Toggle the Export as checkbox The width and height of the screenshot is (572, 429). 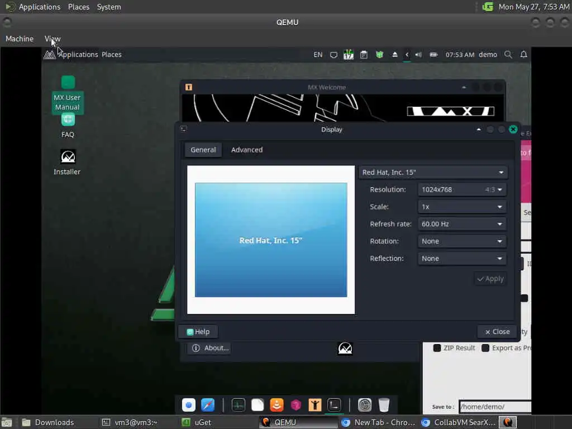pos(485,347)
